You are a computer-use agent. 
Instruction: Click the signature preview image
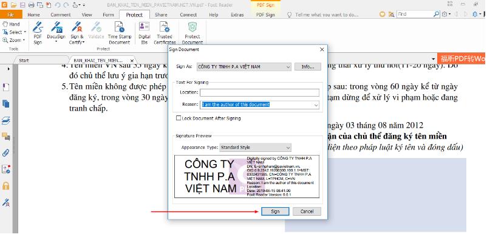click(x=247, y=177)
